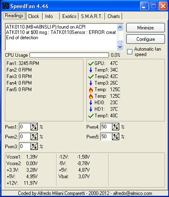Adjust the Pwm3 up/down spinner
This screenshot has height=197, width=169.
pos(34,146)
